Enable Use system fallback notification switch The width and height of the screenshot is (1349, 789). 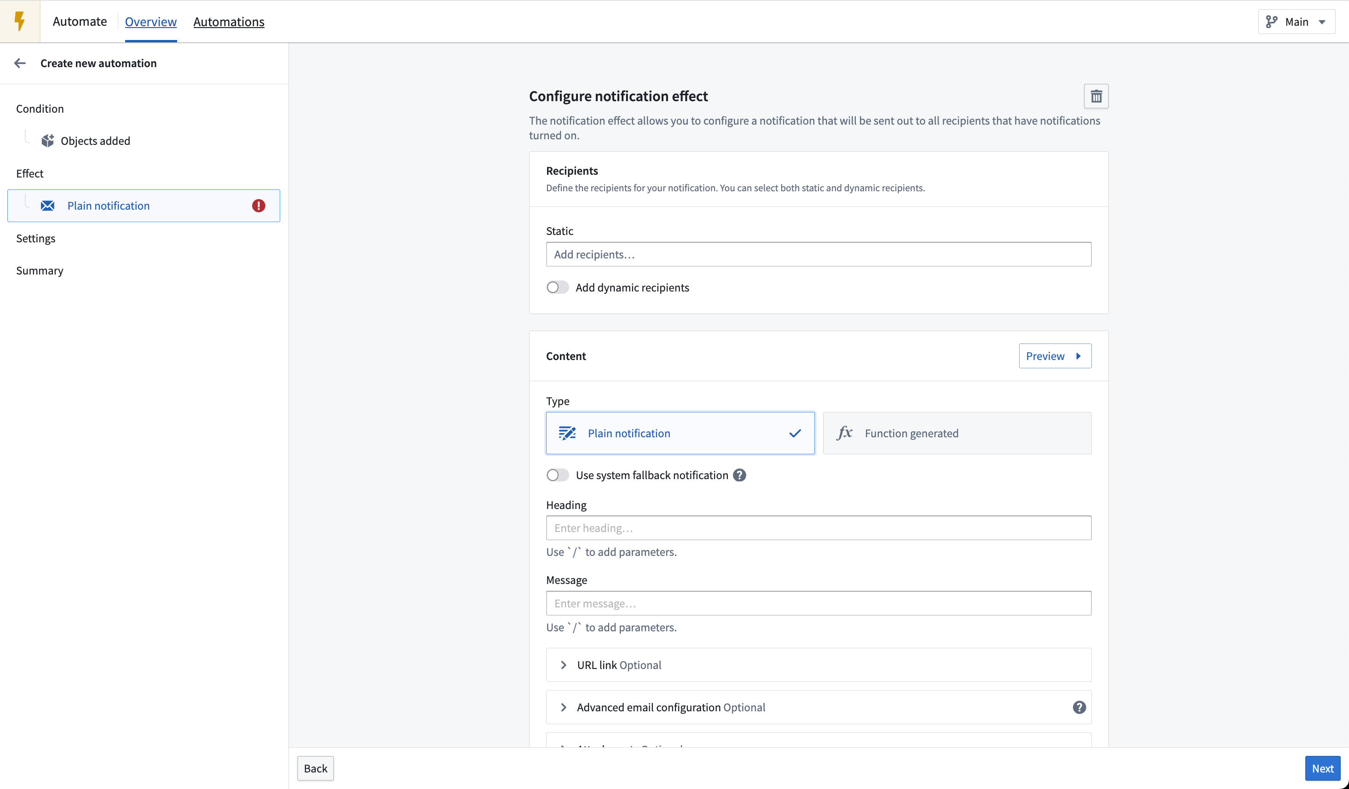pos(557,475)
